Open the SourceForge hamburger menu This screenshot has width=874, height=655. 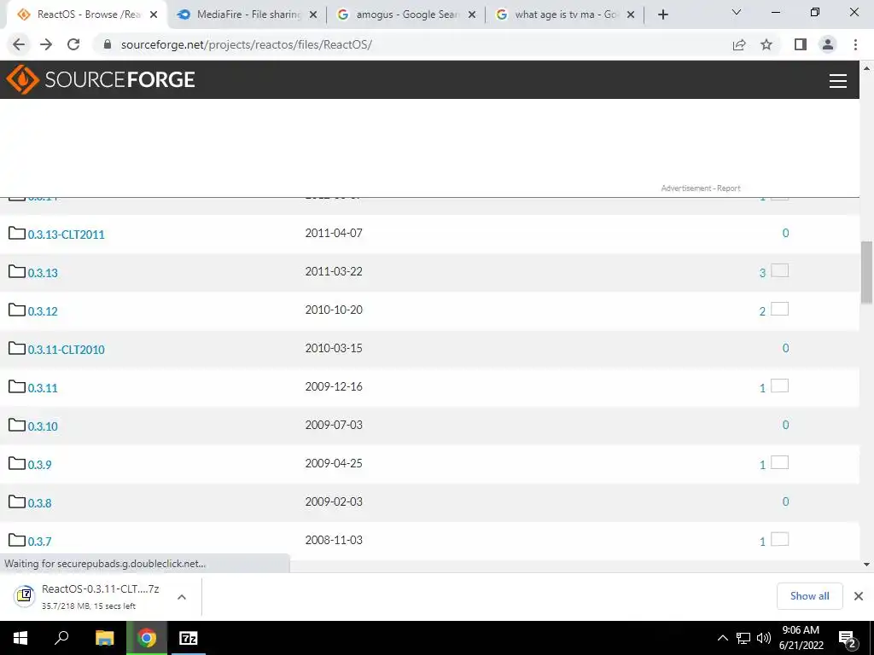pos(838,81)
